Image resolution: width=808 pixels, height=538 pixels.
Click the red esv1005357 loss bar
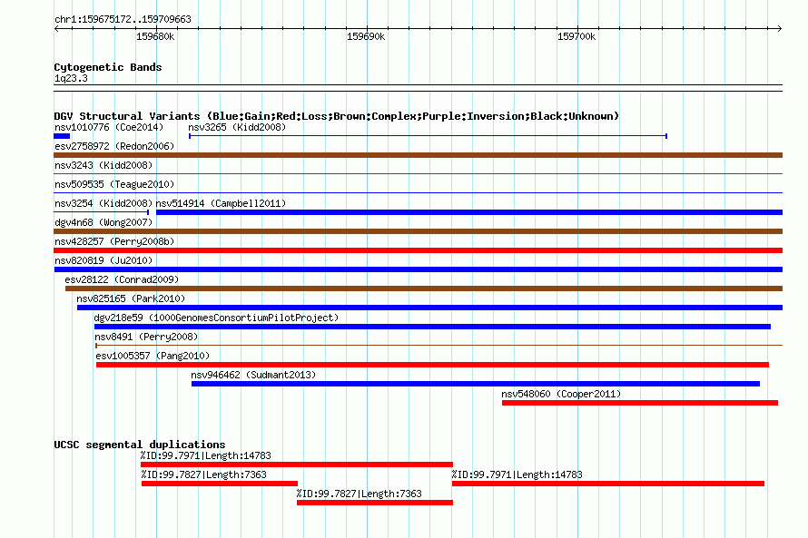tap(432, 365)
